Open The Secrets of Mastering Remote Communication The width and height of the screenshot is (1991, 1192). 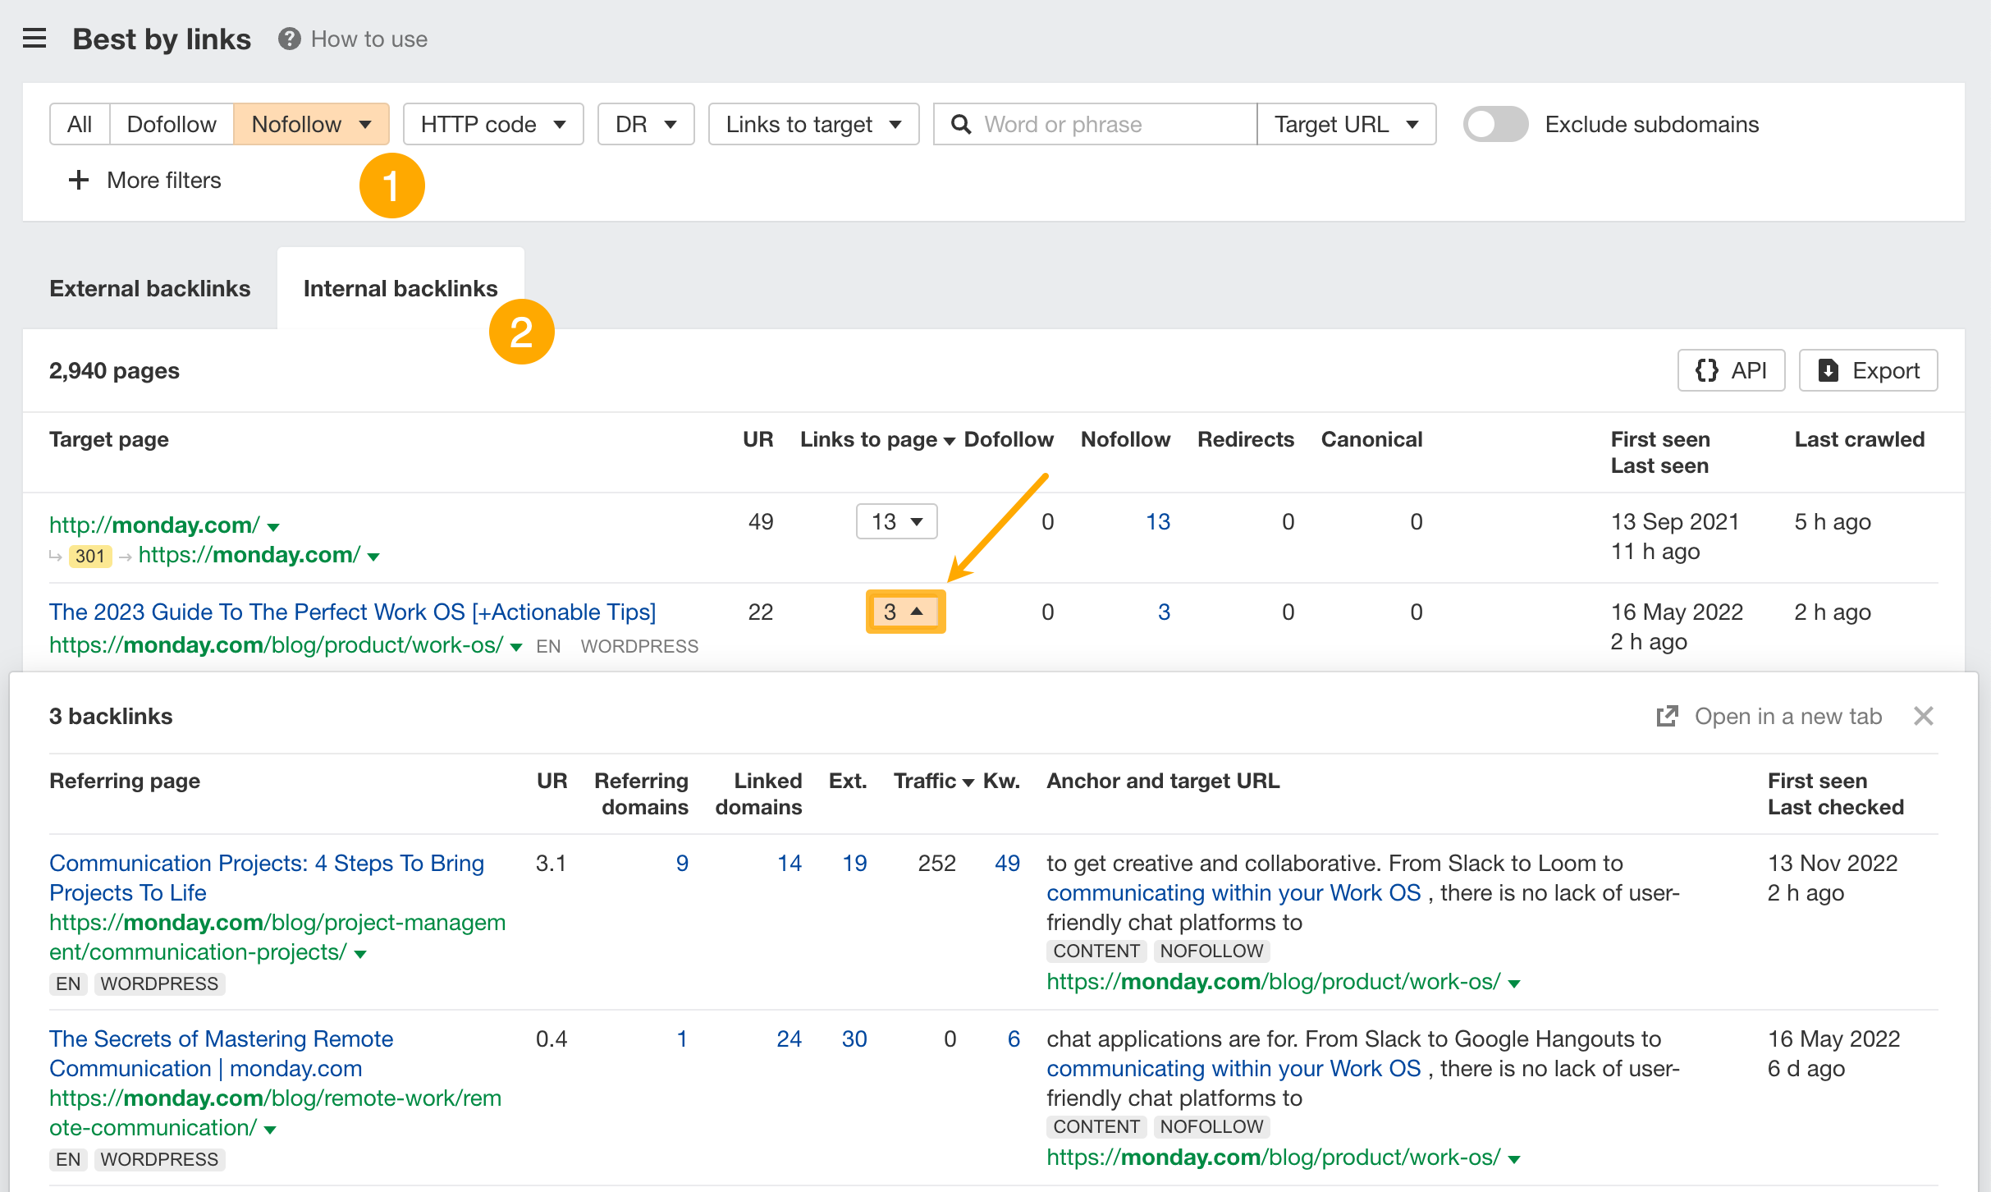point(221,1053)
